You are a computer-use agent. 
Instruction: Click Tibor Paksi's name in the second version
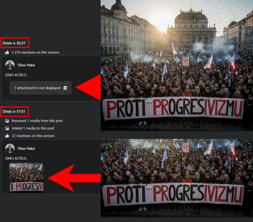pyautogui.click(x=26, y=148)
